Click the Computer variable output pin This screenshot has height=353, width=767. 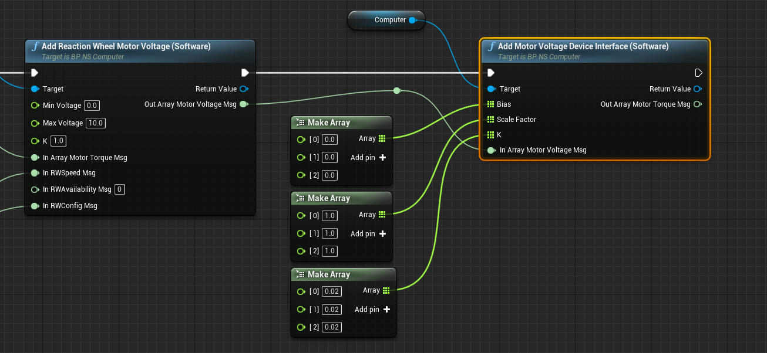point(412,20)
